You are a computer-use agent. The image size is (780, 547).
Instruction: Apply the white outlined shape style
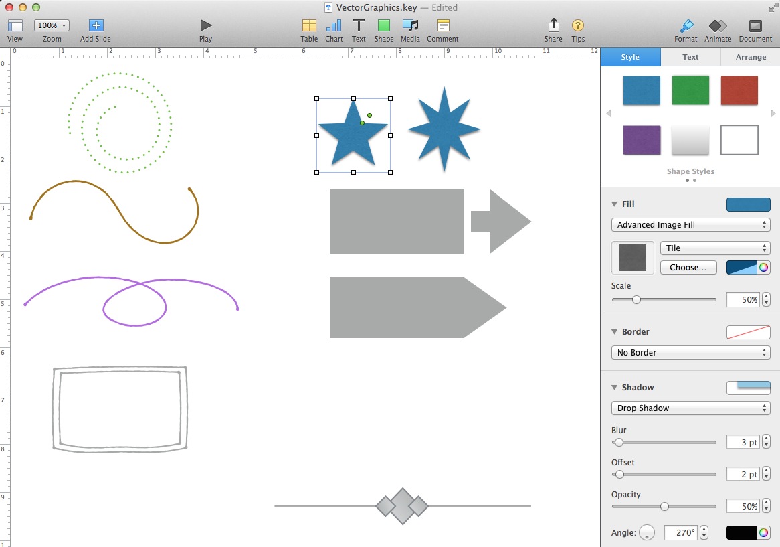coord(739,140)
